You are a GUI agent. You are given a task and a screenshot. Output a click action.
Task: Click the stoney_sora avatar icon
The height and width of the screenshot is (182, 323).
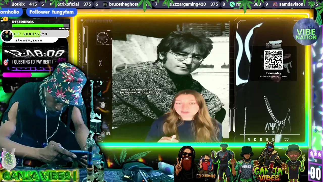pyautogui.click(x=7, y=36)
